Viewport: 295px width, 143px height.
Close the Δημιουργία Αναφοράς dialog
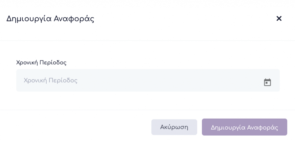(x=279, y=19)
